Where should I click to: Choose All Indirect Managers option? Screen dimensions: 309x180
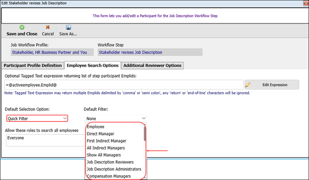tap(106, 148)
